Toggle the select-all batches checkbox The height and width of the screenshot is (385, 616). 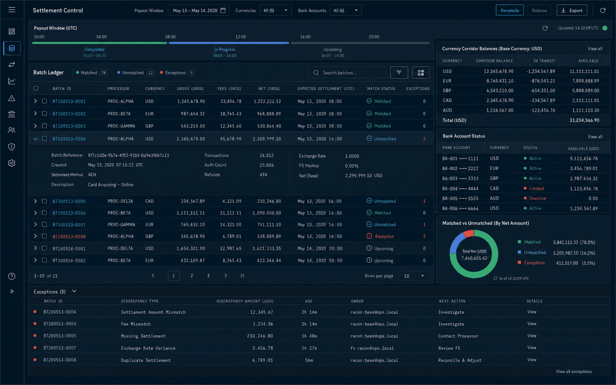(x=36, y=88)
